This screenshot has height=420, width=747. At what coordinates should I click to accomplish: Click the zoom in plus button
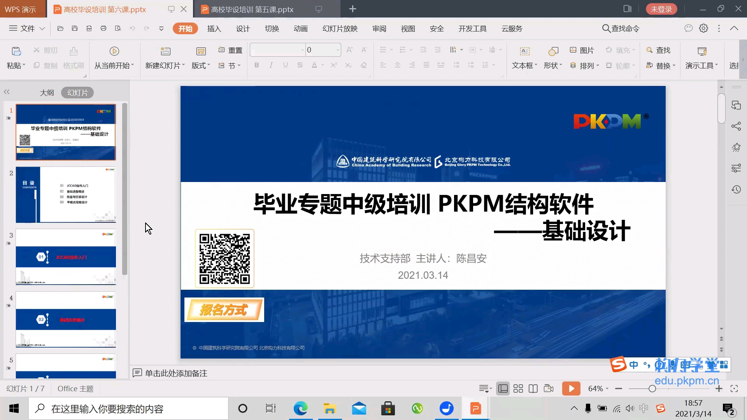coord(719,388)
